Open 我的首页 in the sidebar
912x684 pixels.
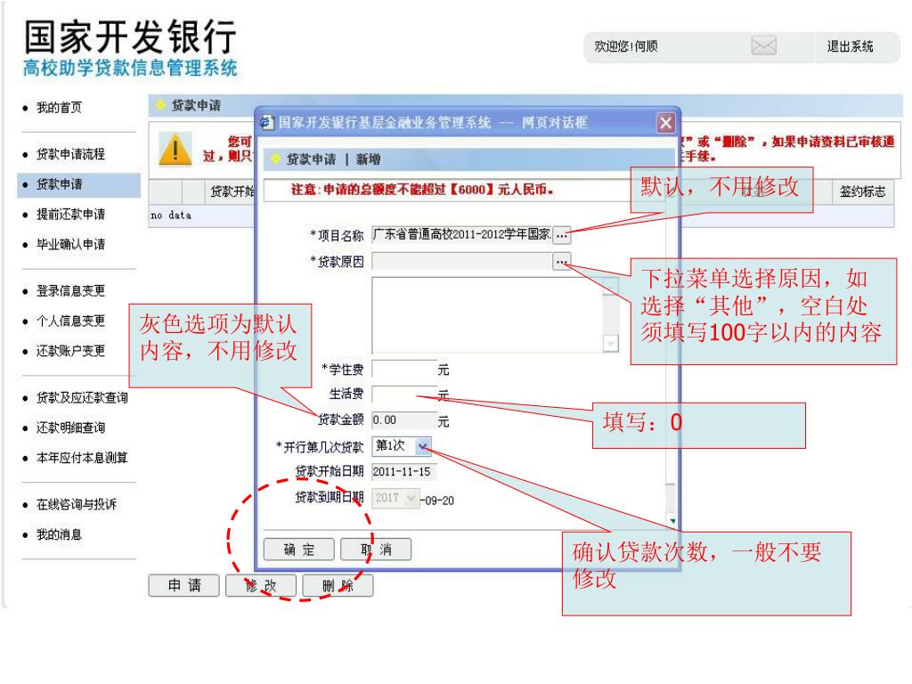[x=59, y=108]
